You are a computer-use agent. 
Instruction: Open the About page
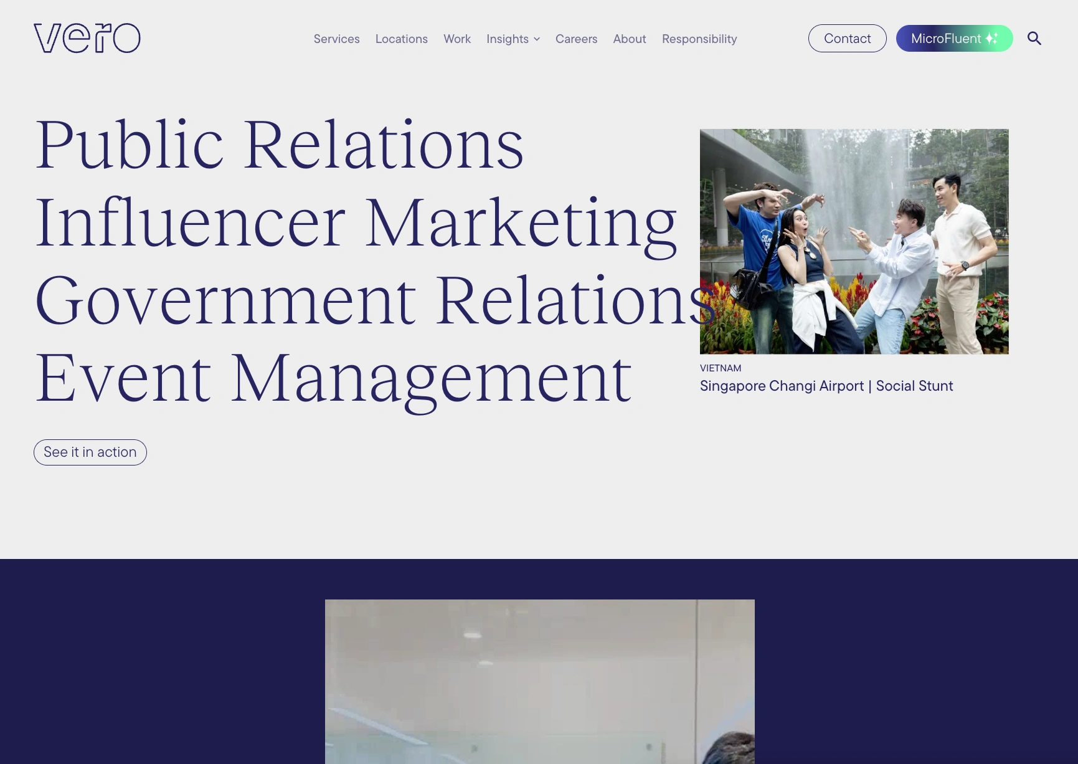point(630,39)
